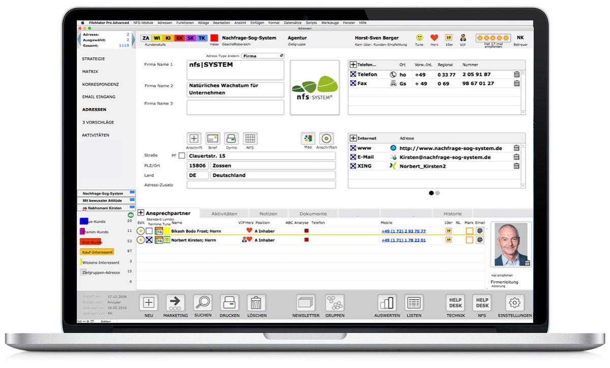Click the VIP person icon in the header
610x368 pixels.
pyautogui.click(x=463, y=38)
